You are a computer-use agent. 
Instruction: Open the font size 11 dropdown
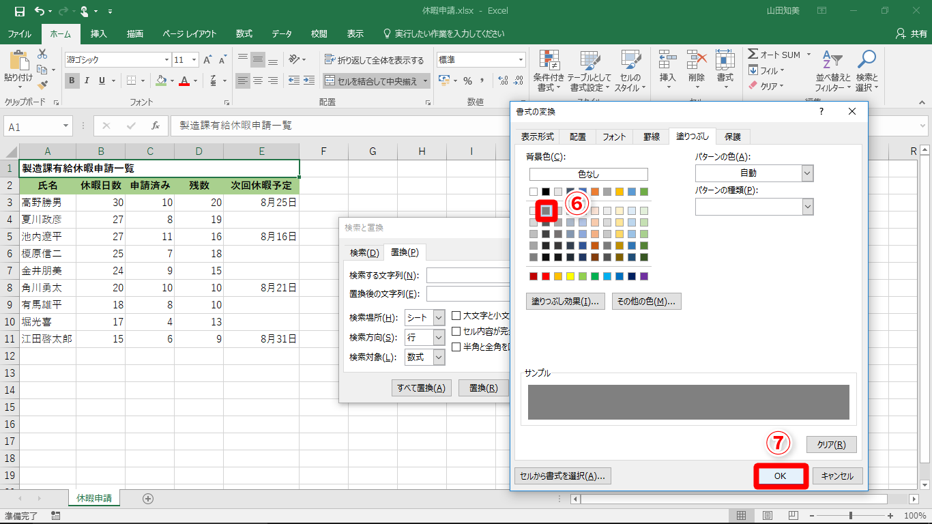[194, 60]
